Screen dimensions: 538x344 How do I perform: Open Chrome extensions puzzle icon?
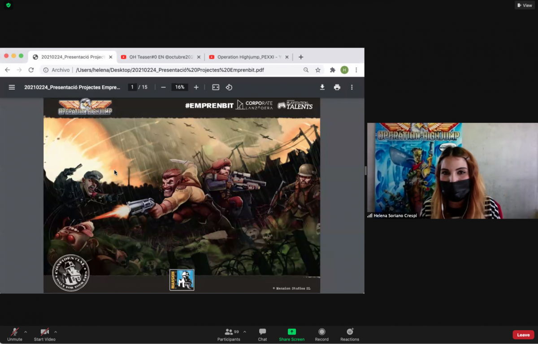click(333, 70)
